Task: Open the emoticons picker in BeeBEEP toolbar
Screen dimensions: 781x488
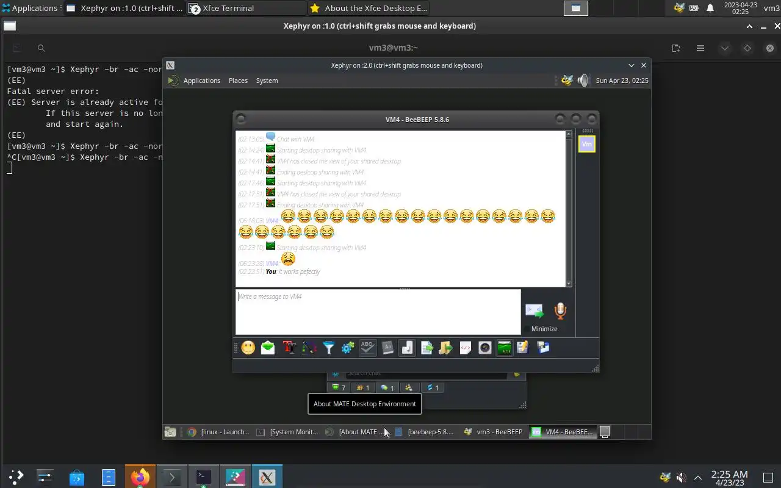Action: (248, 348)
